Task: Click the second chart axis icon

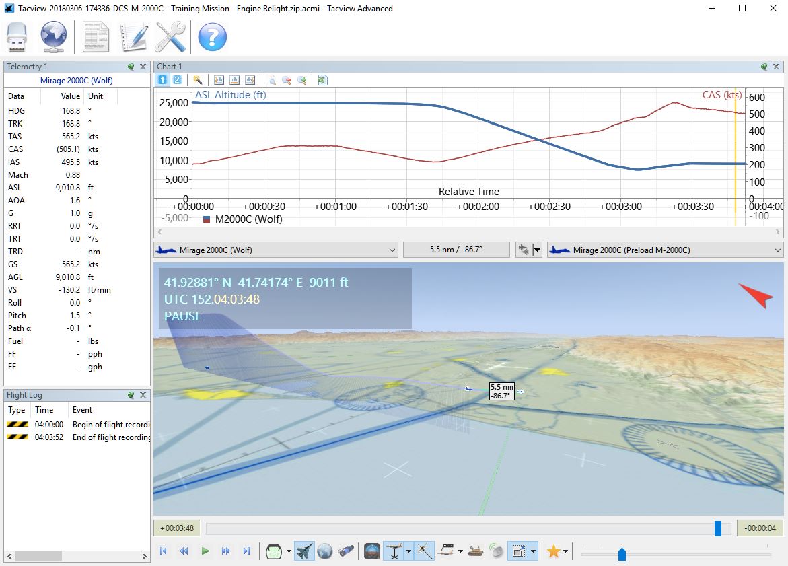Action: (235, 80)
